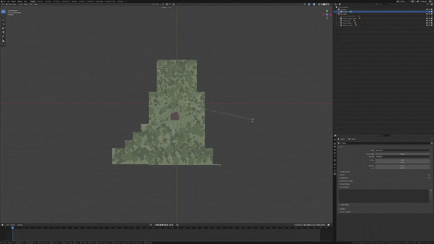Switch viewport to Rendered shading
434x244 pixels.
pyautogui.click(x=329, y=4)
